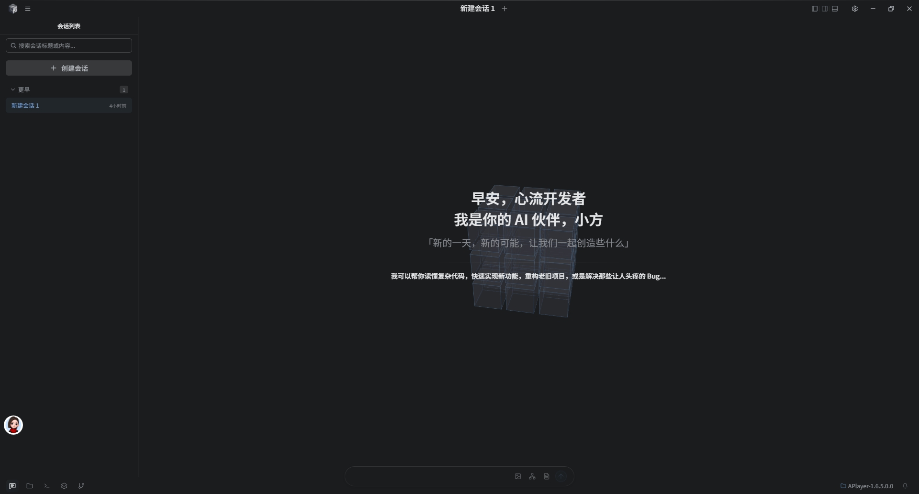
Task: Click the flowchart icon near the input box
Action: tap(532, 476)
